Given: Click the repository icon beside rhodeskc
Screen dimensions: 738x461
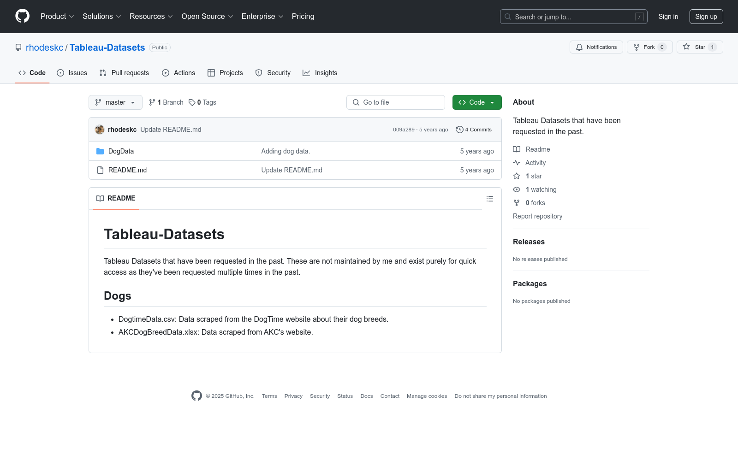Looking at the screenshot, I should 18,47.
